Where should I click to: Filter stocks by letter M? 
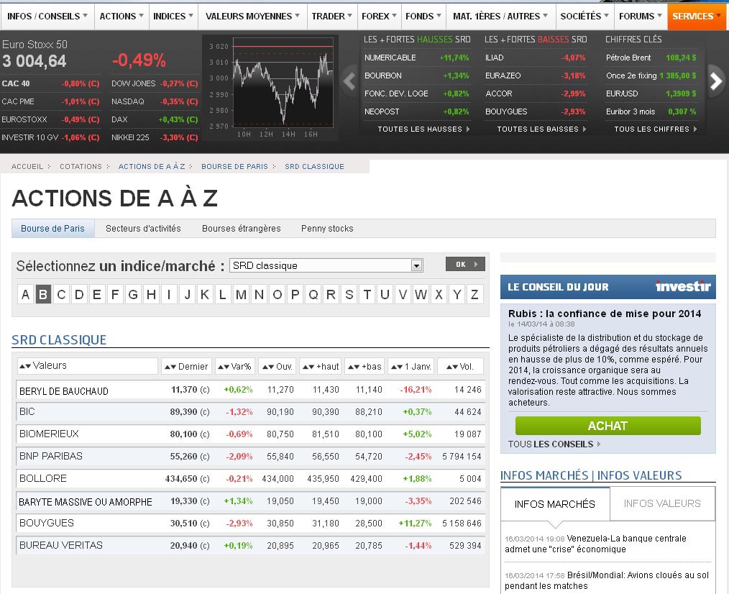(241, 294)
